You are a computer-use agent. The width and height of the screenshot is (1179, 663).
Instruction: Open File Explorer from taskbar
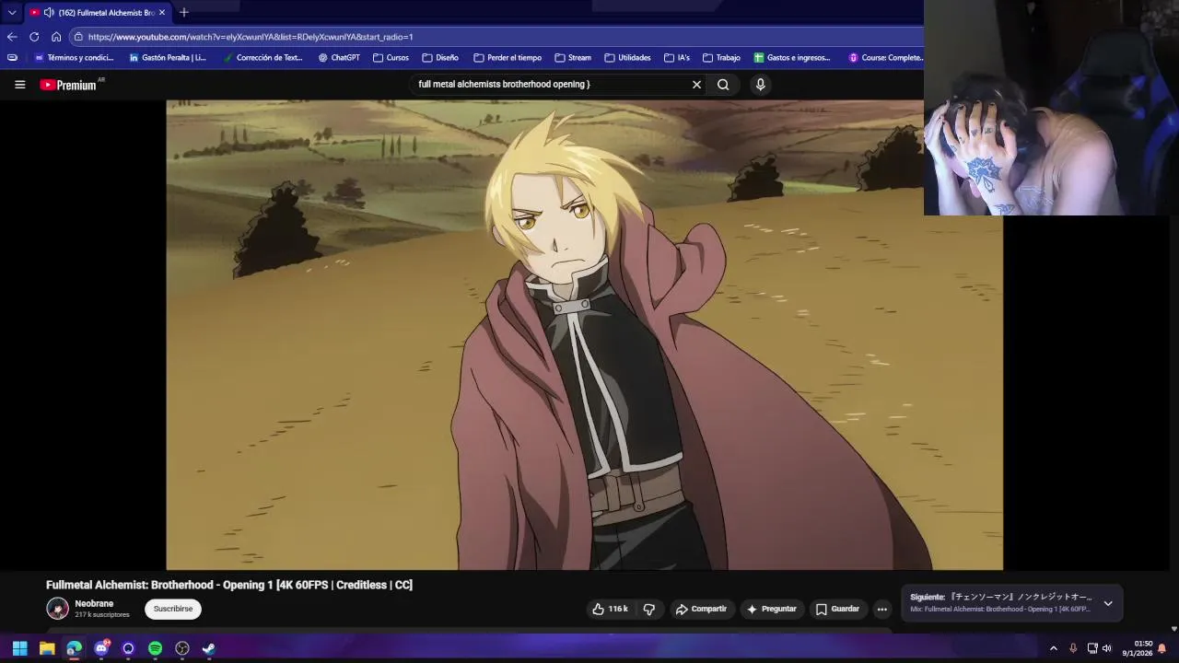point(47,648)
